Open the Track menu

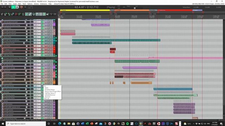coord(24,4)
